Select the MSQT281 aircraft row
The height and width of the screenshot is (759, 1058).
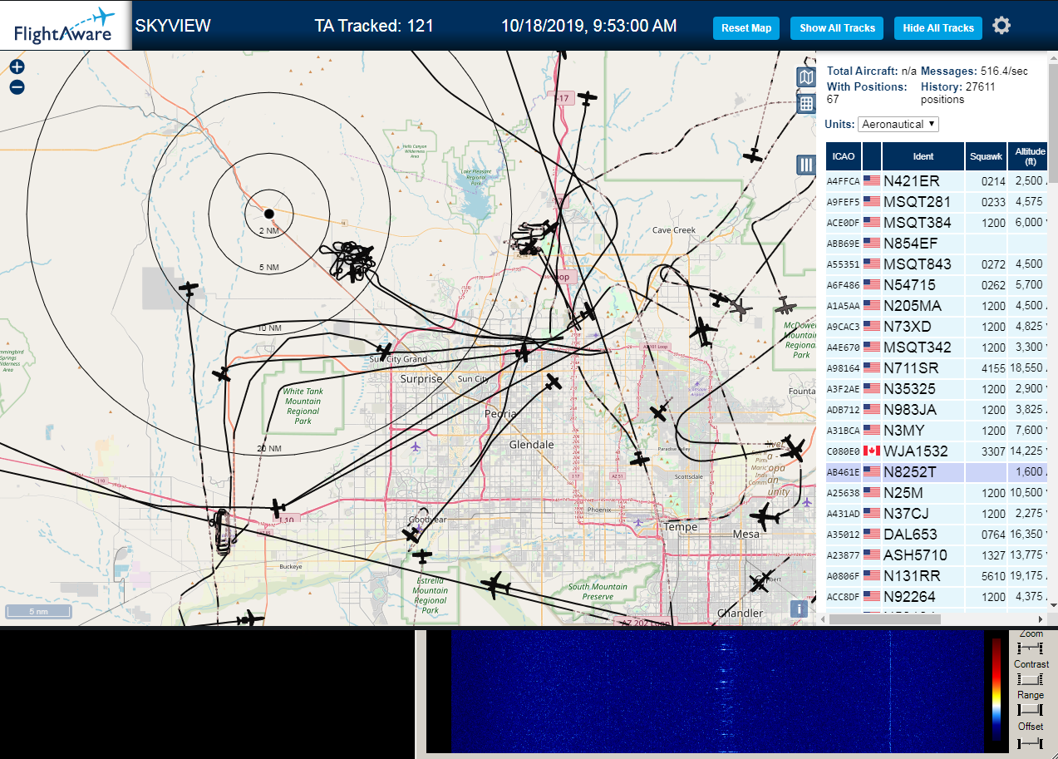pos(937,202)
